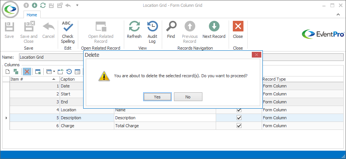Decline deletion with the No button
The width and height of the screenshot is (346, 159).
coord(188,97)
